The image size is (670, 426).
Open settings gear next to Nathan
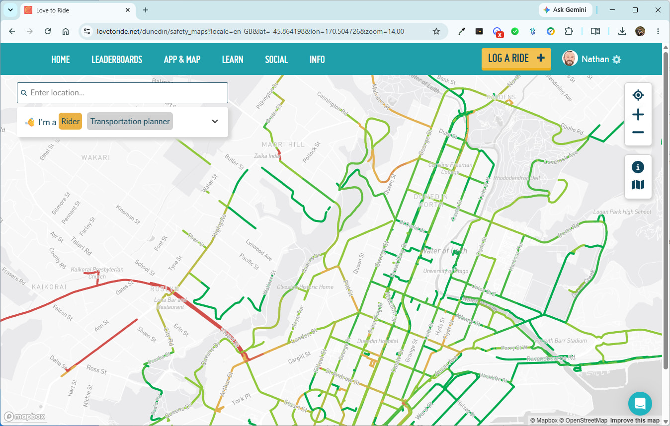click(x=617, y=60)
